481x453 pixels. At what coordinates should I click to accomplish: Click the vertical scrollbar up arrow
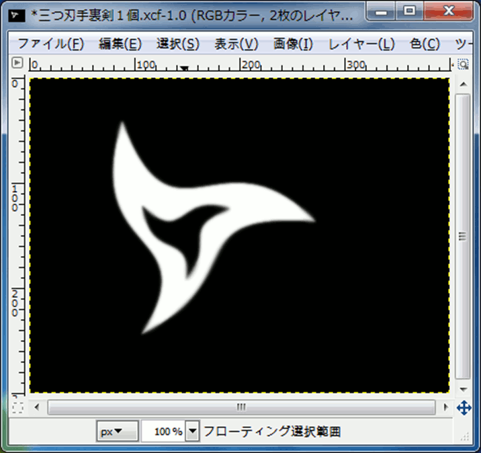462,83
